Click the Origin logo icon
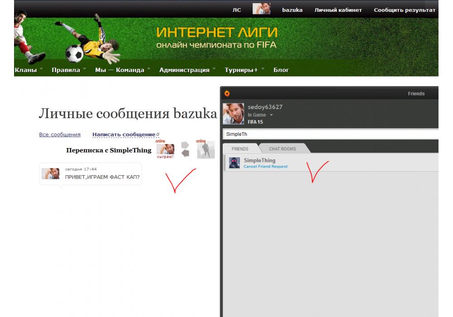Screen dimensions: 453x317 [x=227, y=94]
